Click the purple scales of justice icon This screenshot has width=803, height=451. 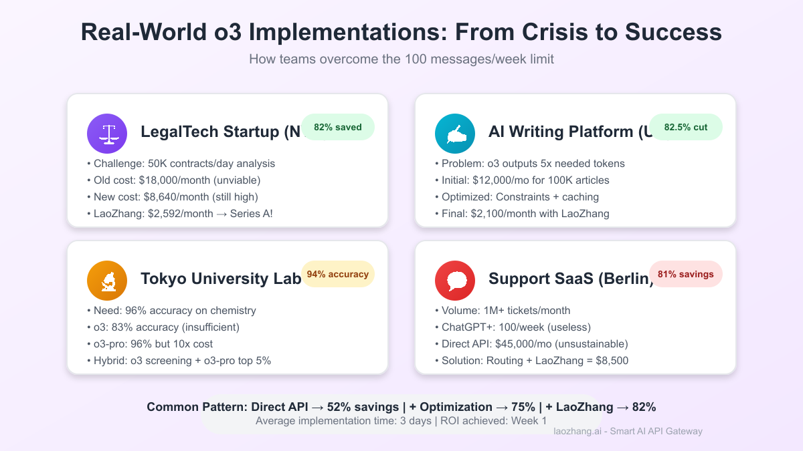(x=107, y=133)
